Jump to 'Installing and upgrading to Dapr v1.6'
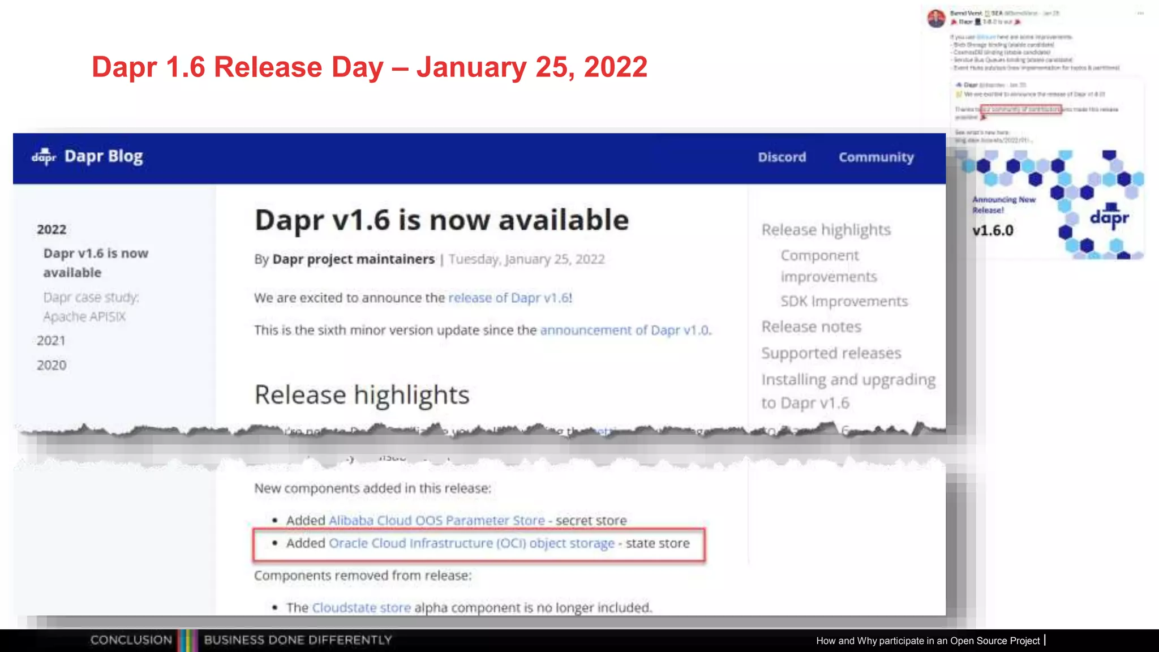 point(848,391)
